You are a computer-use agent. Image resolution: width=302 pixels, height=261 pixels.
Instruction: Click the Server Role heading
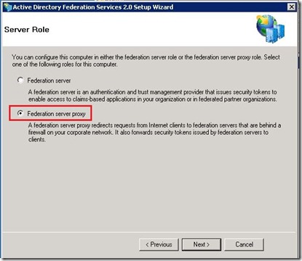[x=27, y=30]
